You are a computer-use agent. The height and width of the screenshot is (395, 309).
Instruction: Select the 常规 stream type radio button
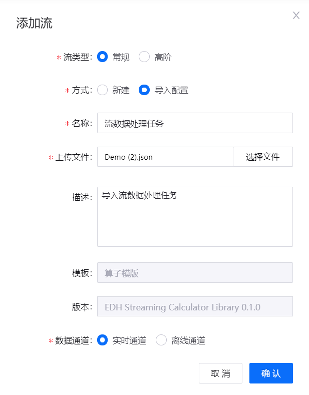(x=103, y=57)
